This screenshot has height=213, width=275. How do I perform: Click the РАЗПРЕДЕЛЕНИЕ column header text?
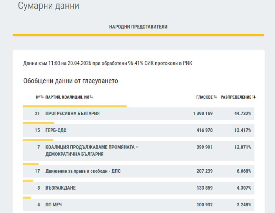(236, 97)
